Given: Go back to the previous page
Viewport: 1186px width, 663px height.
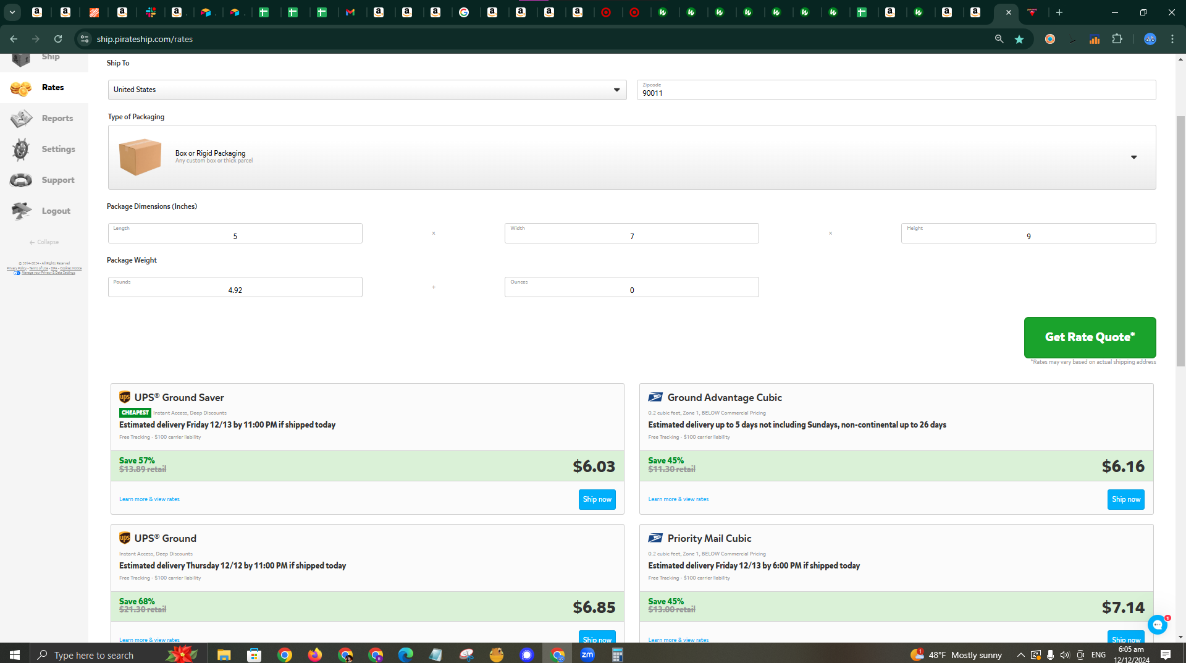Looking at the screenshot, I should click(14, 39).
